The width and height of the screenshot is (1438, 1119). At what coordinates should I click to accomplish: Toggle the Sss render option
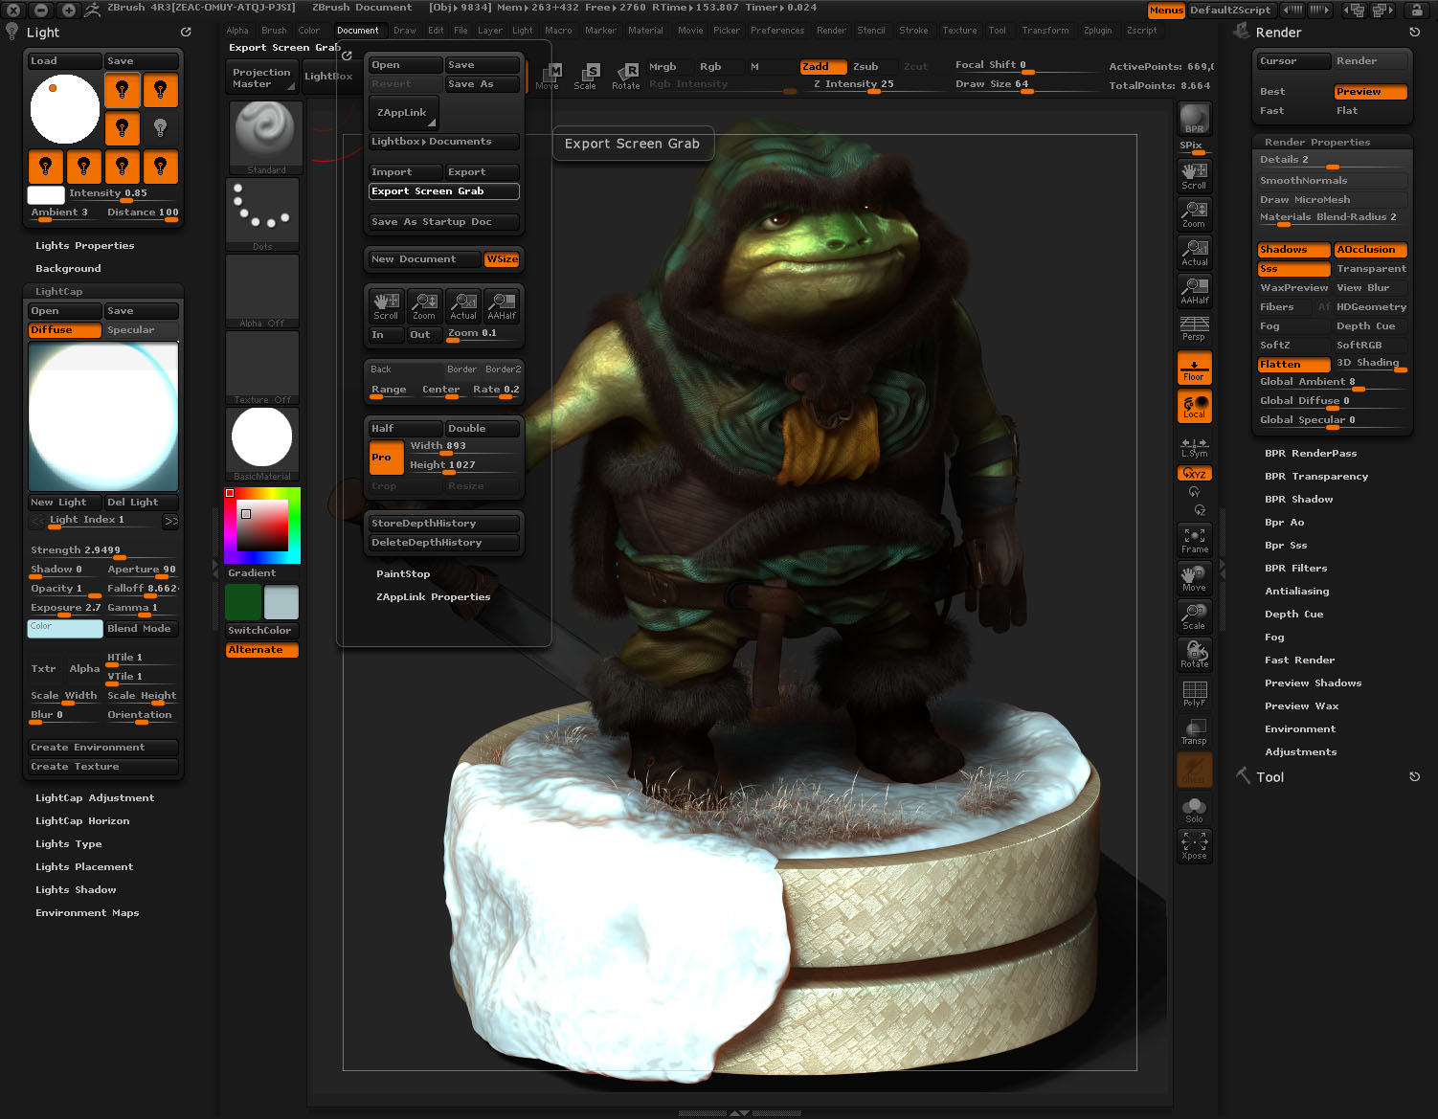click(1293, 269)
